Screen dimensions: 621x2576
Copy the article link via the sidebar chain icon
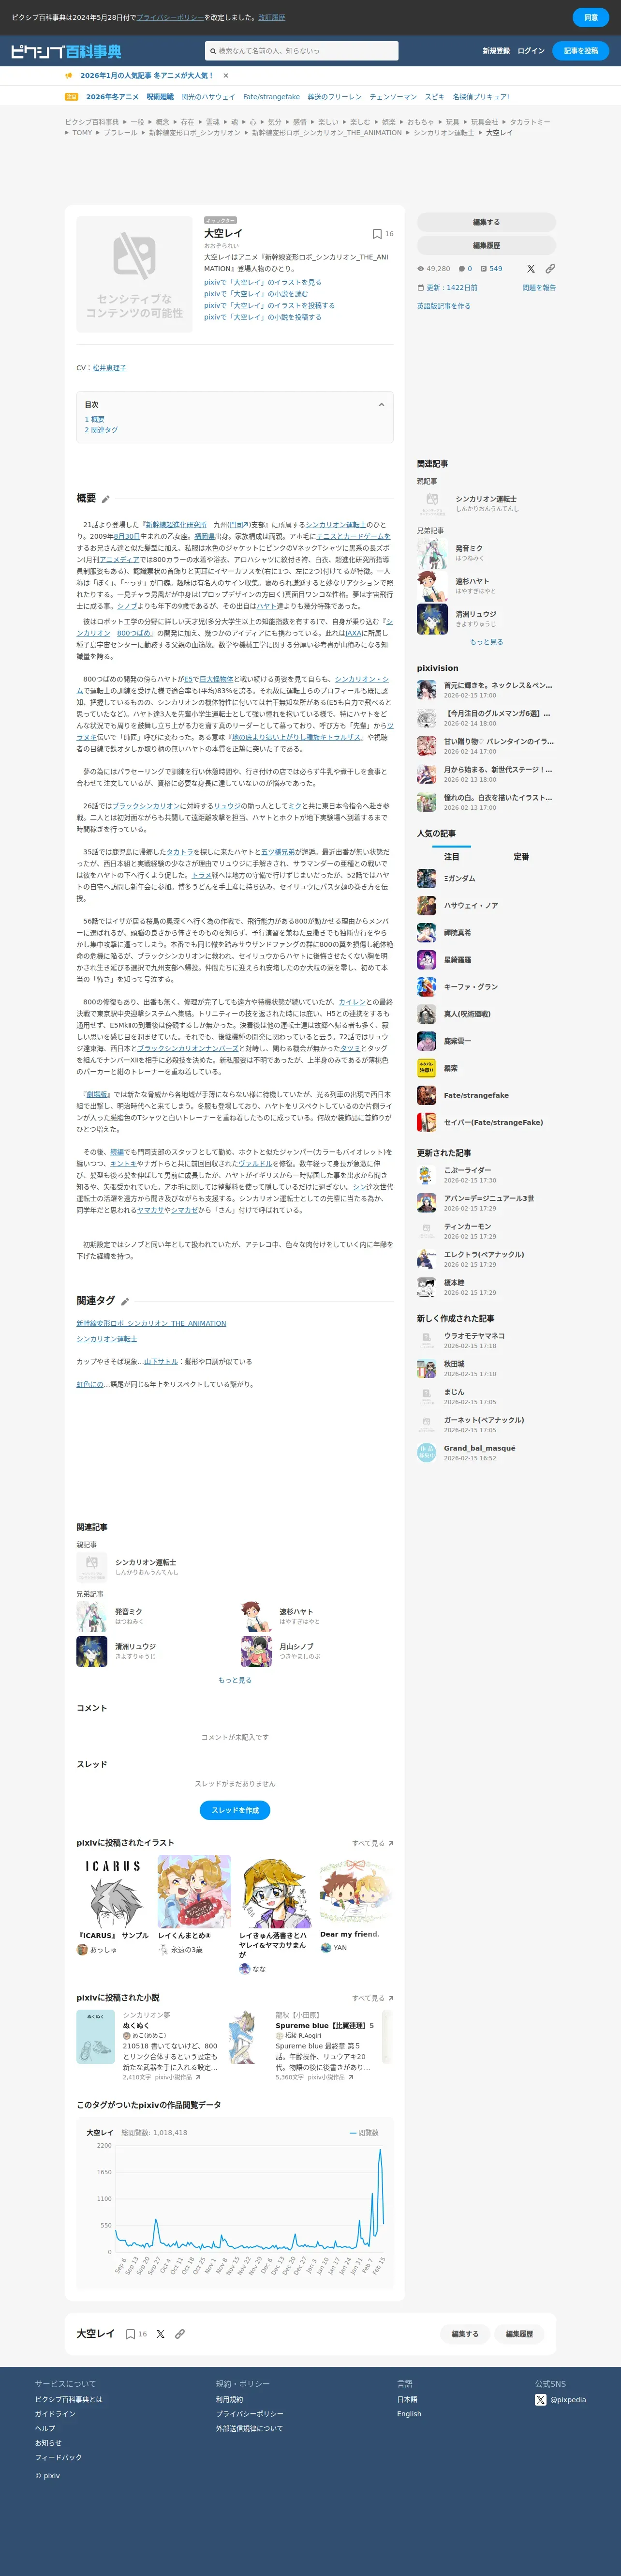(x=550, y=269)
